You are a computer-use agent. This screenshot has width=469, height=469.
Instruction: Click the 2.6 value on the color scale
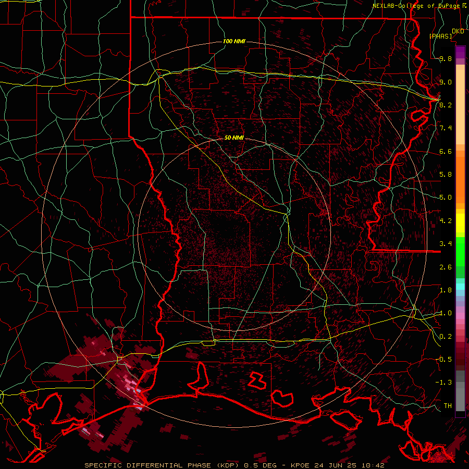pyautogui.click(x=446, y=267)
